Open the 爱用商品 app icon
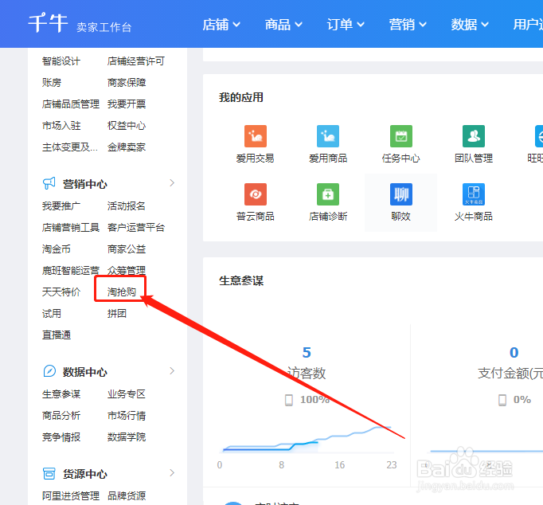543x505 pixels. click(x=328, y=136)
